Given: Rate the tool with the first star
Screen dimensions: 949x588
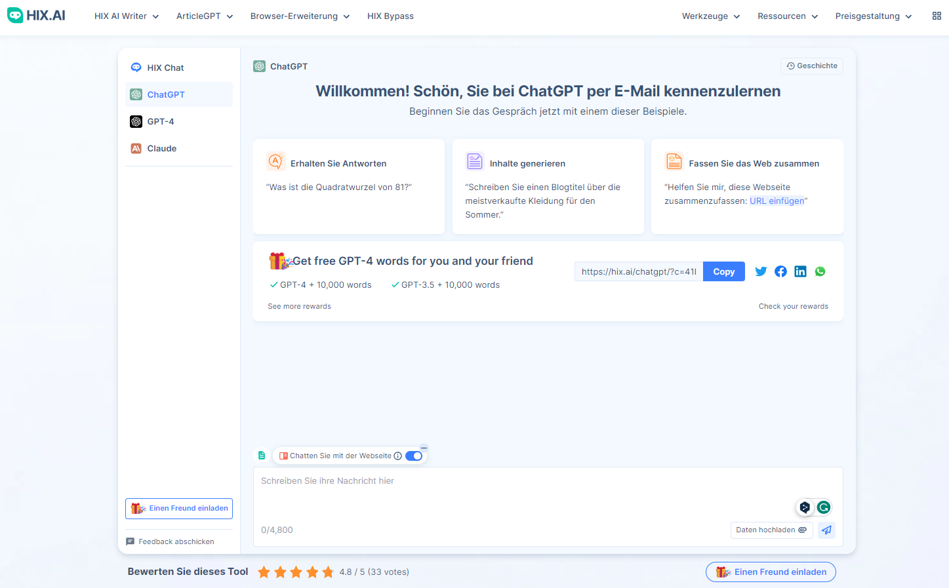Looking at the screenshot, I should click(264, 572).
